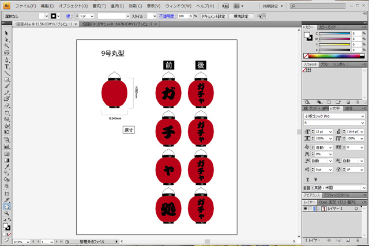The width and height of the screenshot is (369, 246).
Task: Activate fill box in Color panel
Action: point(307,35)
